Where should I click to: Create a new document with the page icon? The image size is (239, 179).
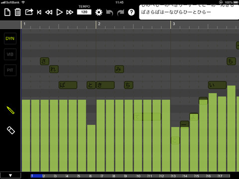pos(7,12)
